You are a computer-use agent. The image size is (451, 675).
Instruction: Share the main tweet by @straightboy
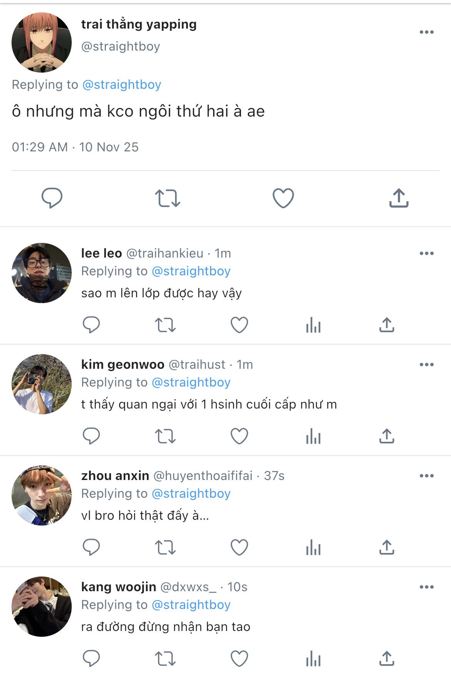coord(399,198)
